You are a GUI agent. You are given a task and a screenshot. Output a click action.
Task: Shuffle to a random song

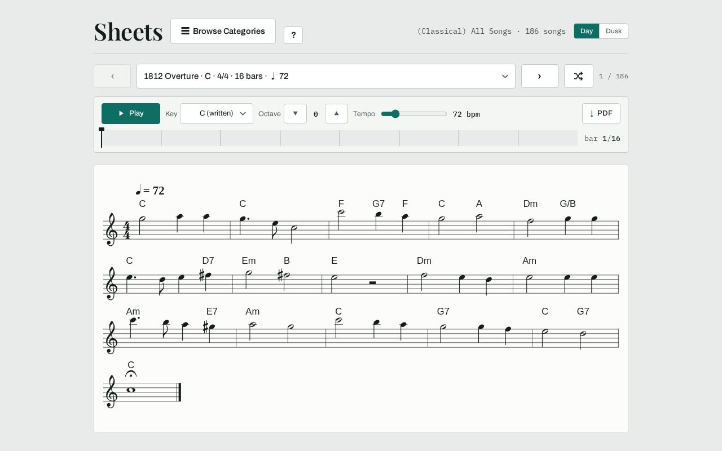[579, 76]
